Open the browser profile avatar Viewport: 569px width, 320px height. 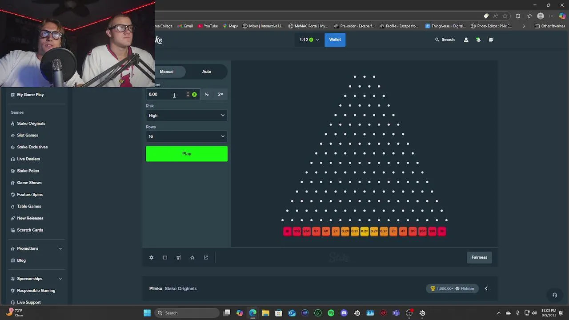point(541,16)
